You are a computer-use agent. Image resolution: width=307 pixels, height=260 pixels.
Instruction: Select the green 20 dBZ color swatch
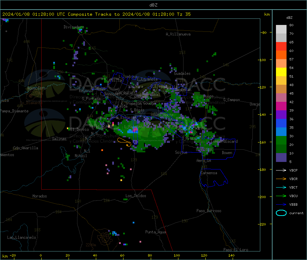281,140
